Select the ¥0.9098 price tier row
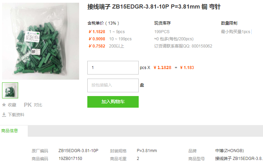263x162 pixels. [110, 39]
